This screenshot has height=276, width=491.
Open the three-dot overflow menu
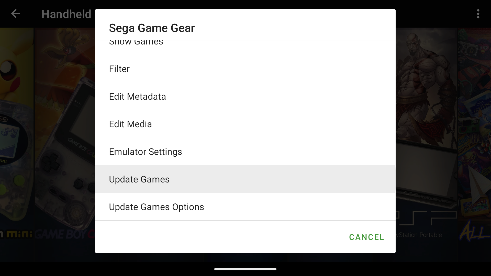pos(478,14)
